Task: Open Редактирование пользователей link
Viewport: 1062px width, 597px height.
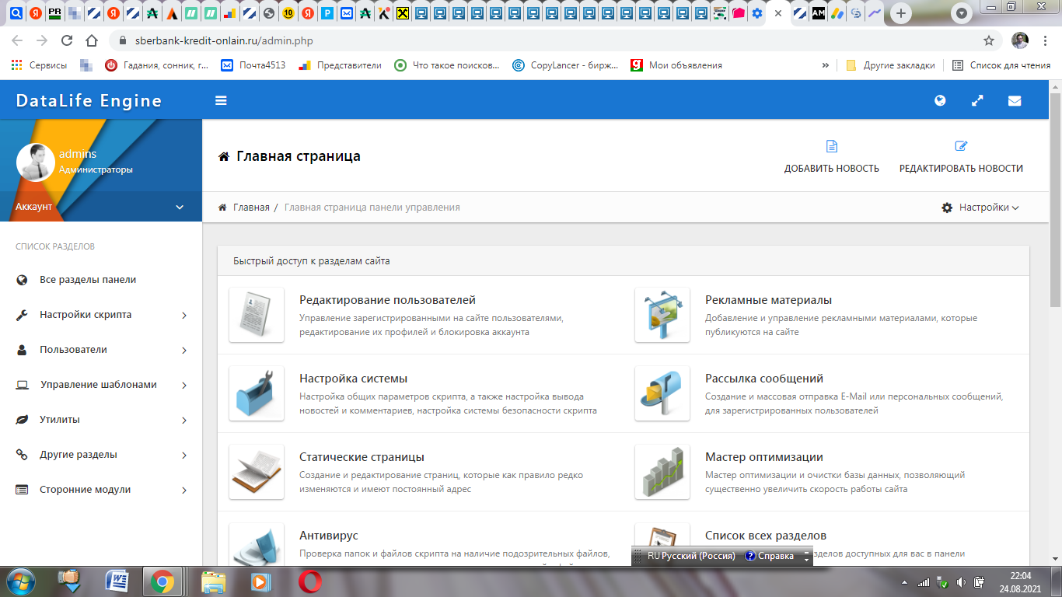Action: 387,300
